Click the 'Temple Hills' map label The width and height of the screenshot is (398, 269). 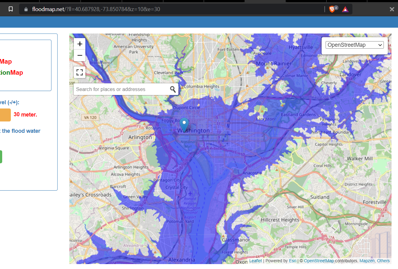coord(296,247)
